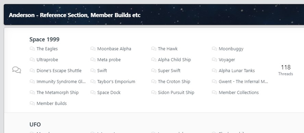Open the Alpha Lunar Tanks sub-forum

click(x=237, y=71)
